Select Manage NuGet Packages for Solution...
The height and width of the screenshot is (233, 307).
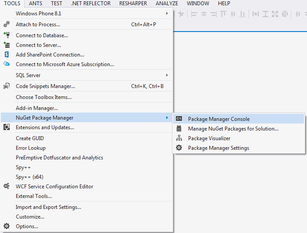pyautogui.click(x=239, y=128)
